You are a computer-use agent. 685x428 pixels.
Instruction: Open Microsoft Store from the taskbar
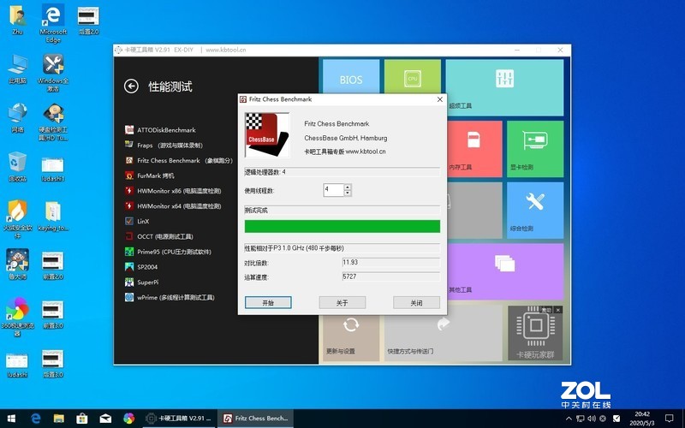[82, 419]
